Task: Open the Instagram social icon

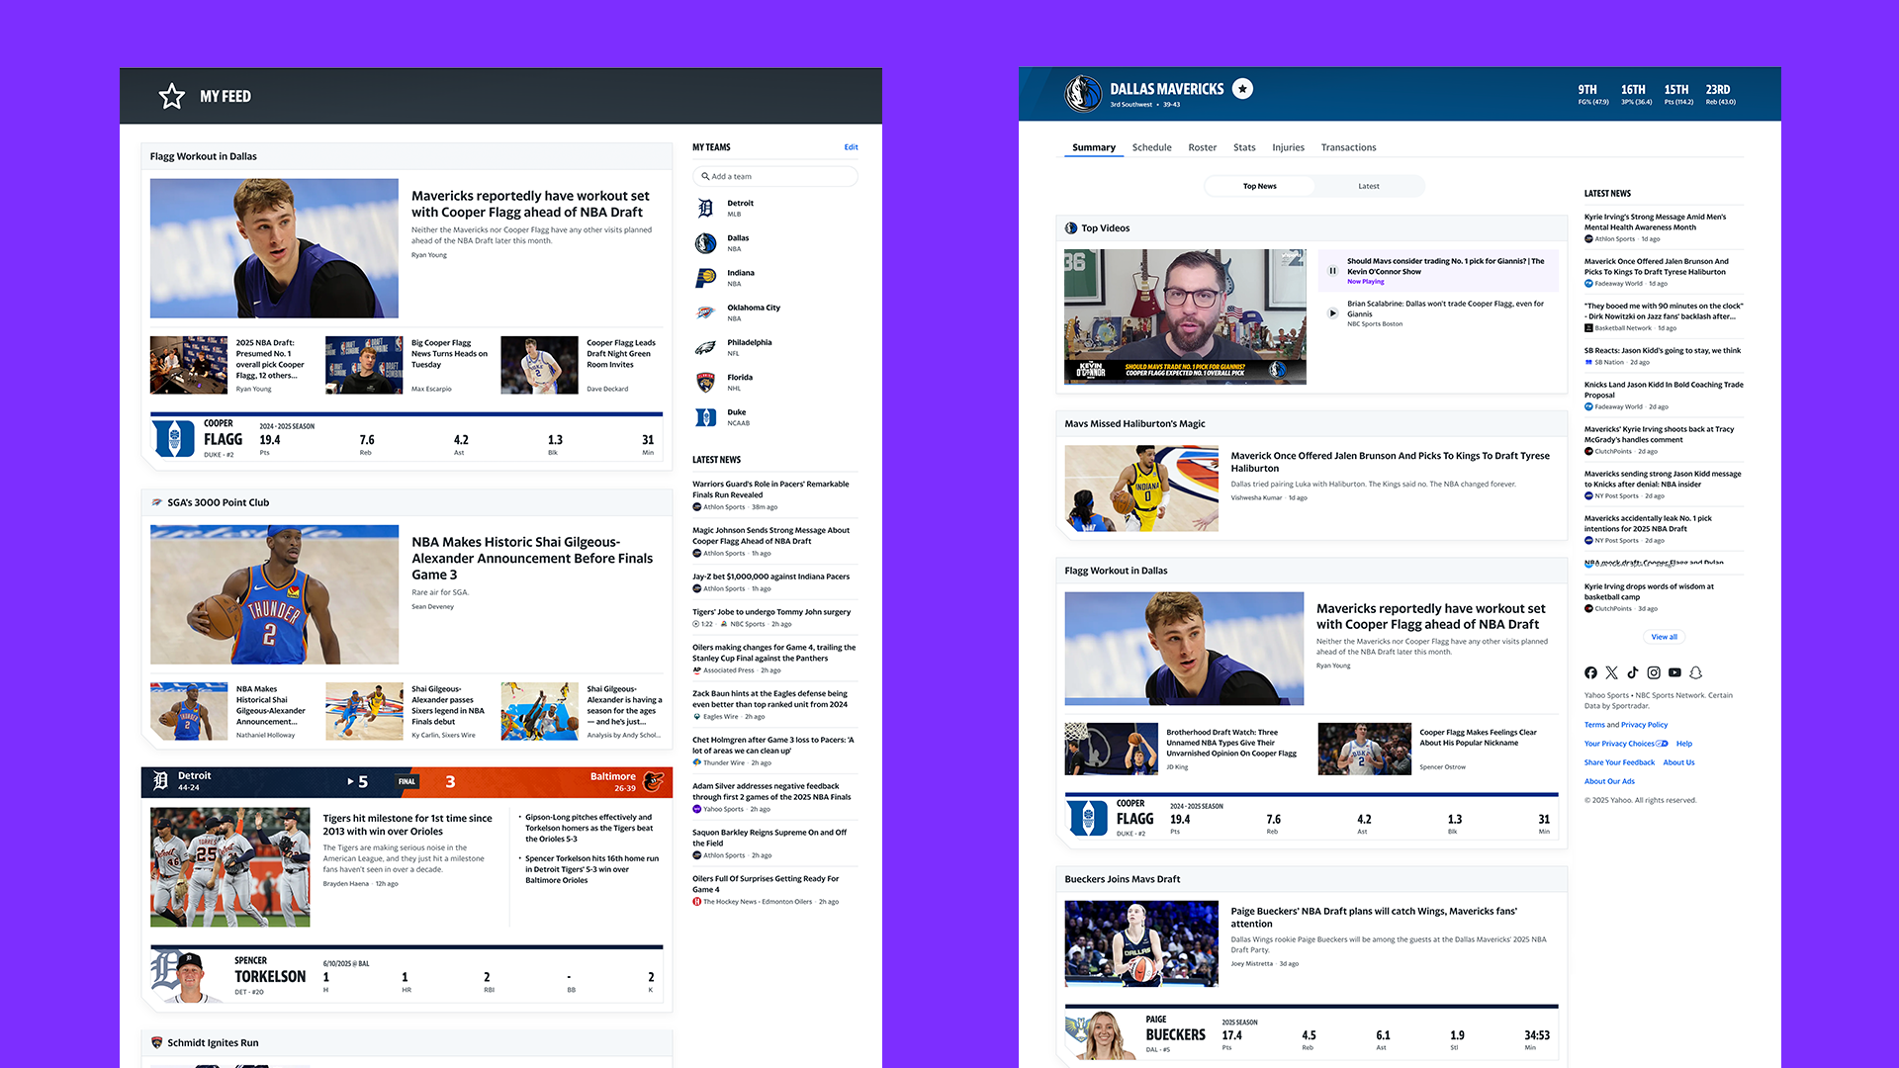Action: point(1654,672)
